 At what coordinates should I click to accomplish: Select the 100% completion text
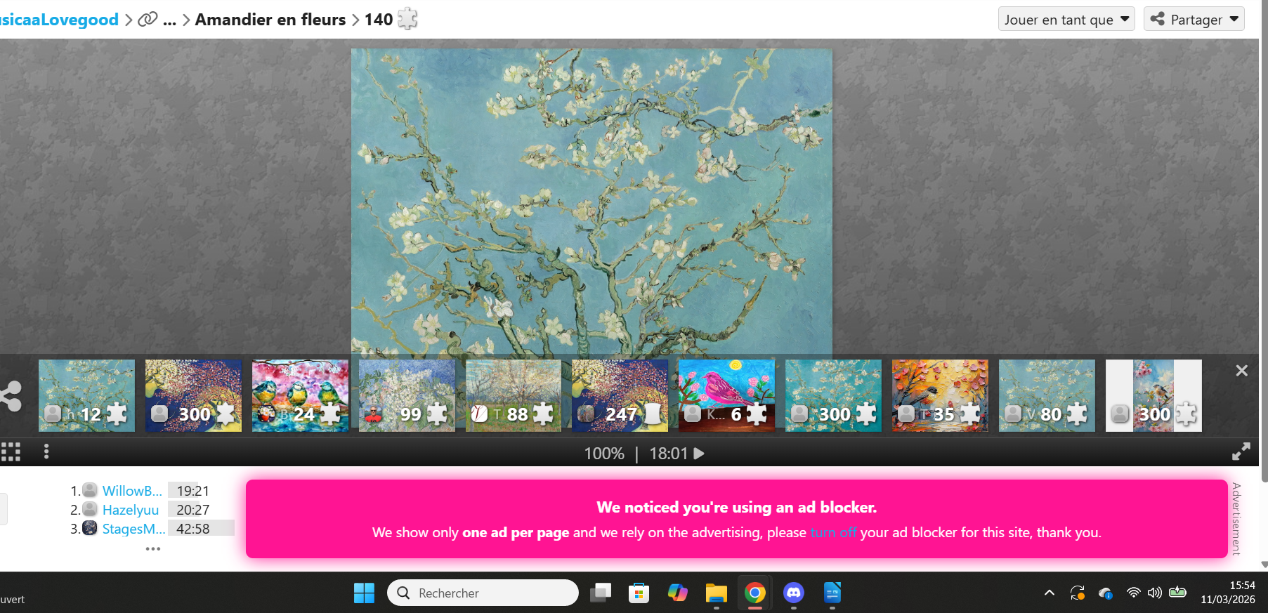tap(604, 454)
